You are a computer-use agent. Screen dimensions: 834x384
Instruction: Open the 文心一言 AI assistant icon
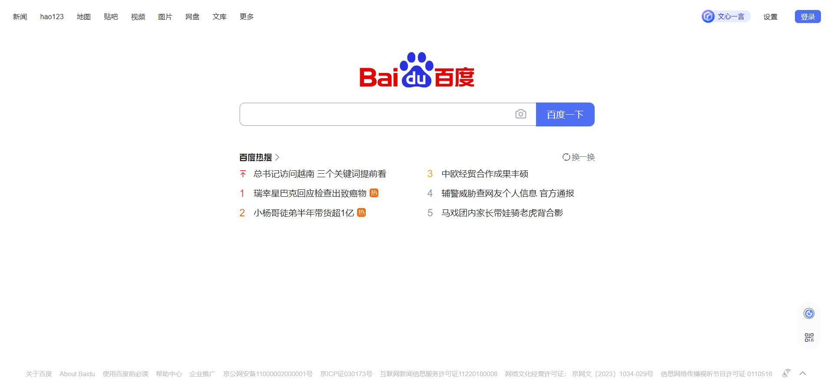(x=708, y=17)
